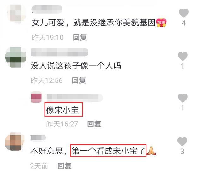This screenshot has width=202, height=175.
Task: Tap 回复 under the 昨天12:56 comment
Action: click(x=79, y=81)
